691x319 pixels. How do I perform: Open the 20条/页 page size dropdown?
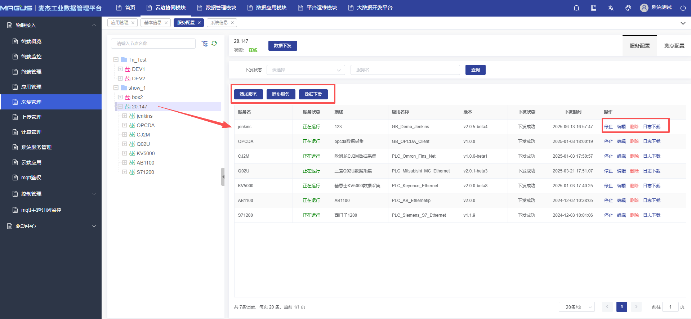pyautogui.click(x=576, y=307)
